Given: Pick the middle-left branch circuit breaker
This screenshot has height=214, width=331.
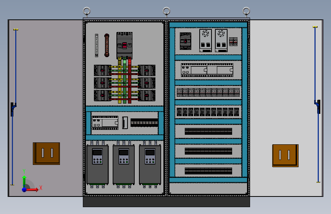Looking at the screenshot, I should tap(102, 83).
